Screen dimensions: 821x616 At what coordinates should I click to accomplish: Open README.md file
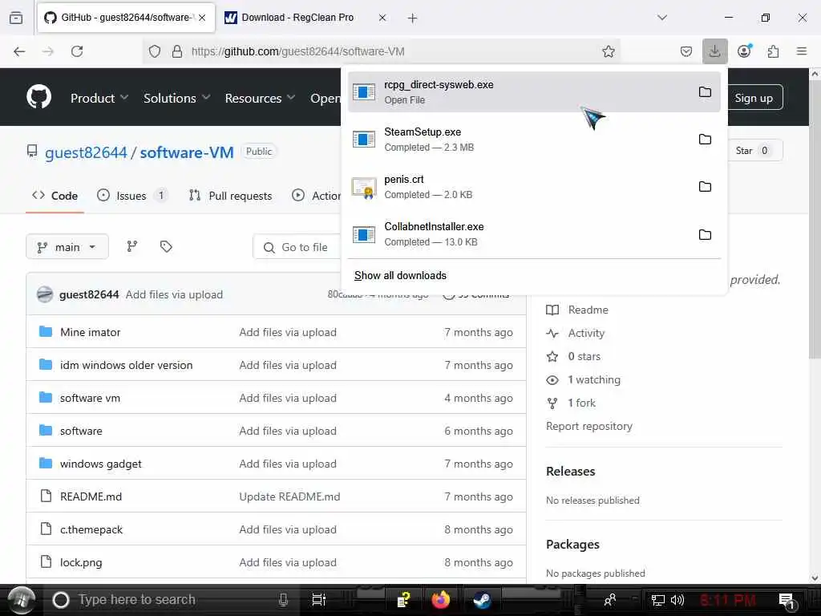(x=91, y=496)
